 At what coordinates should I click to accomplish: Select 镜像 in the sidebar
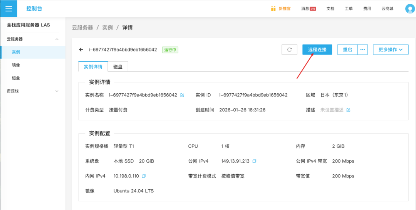[x=33, y=65]
